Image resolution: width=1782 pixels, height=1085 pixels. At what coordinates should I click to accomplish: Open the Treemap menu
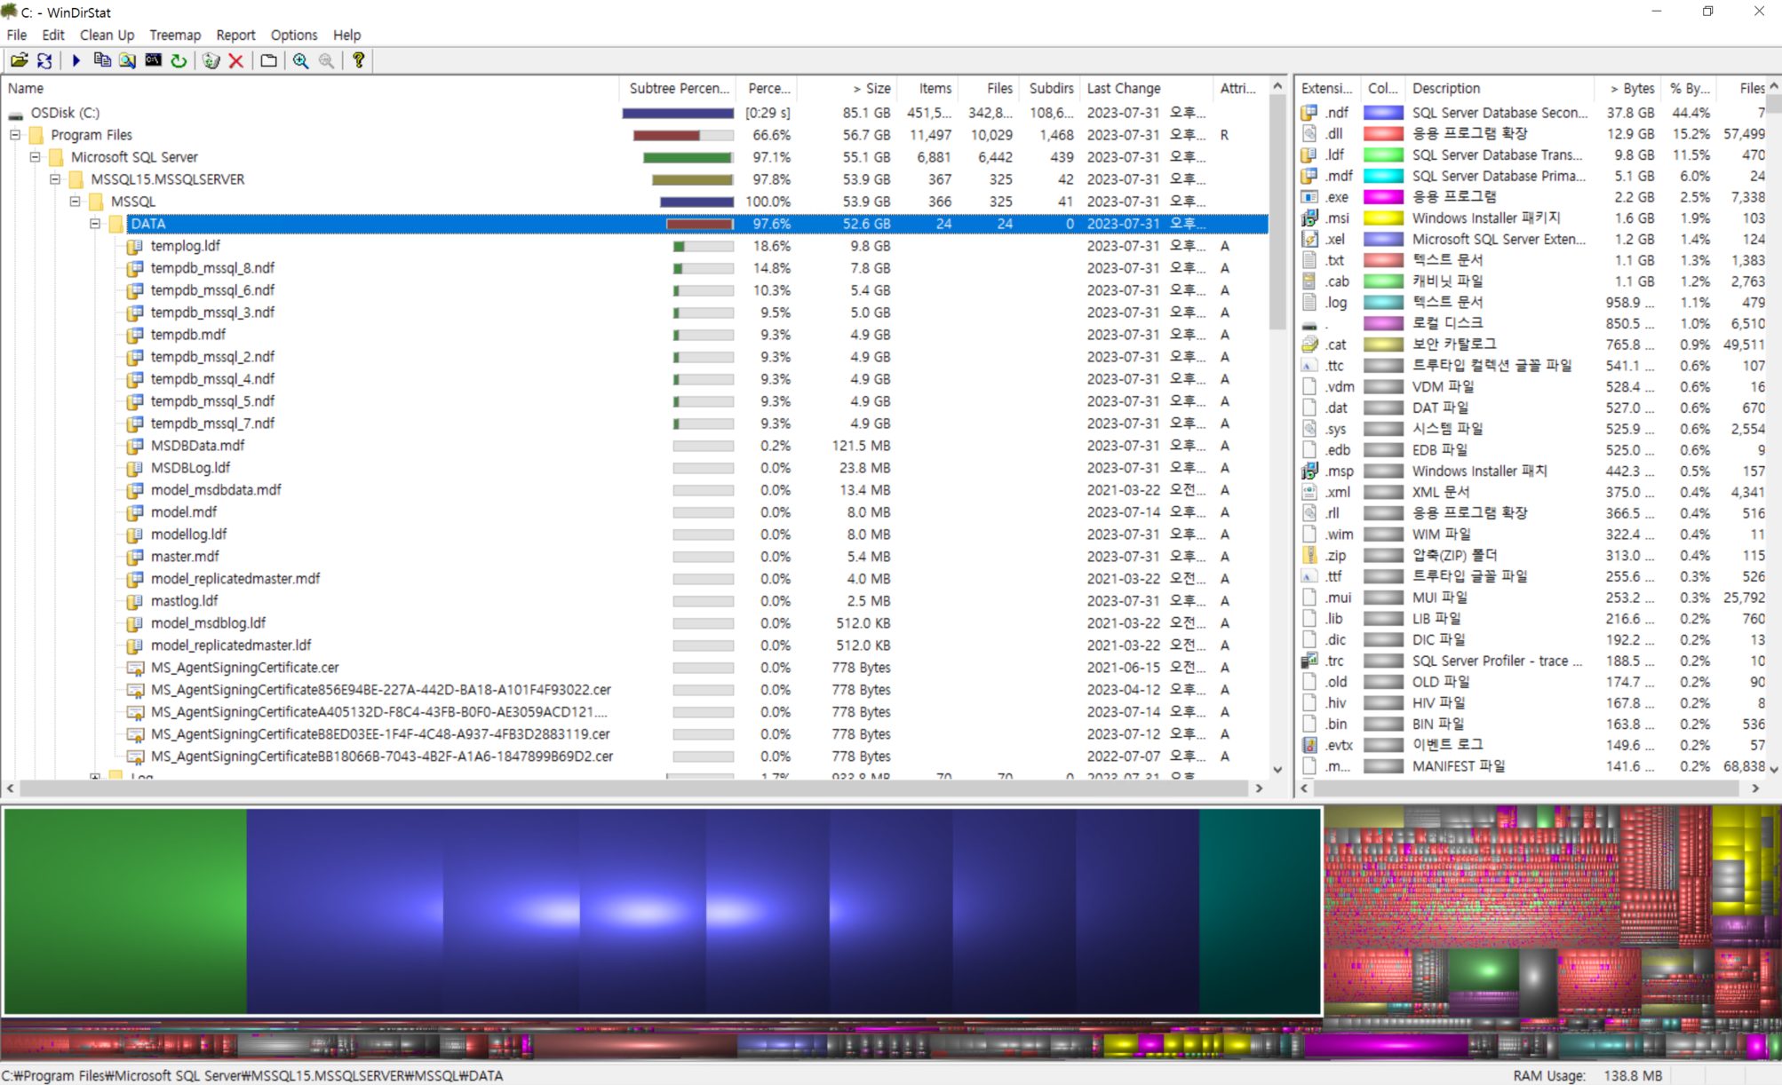coord(175,35)
